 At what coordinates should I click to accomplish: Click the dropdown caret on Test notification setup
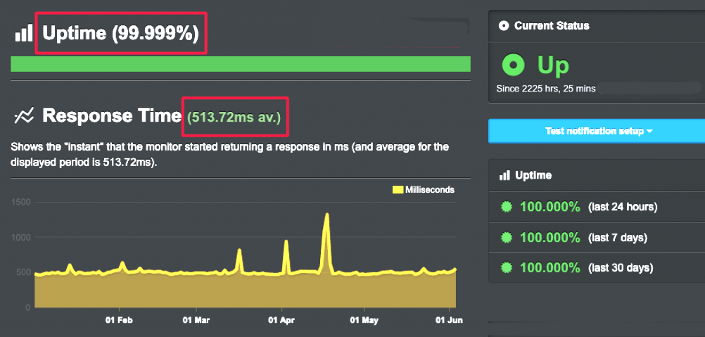649,132
